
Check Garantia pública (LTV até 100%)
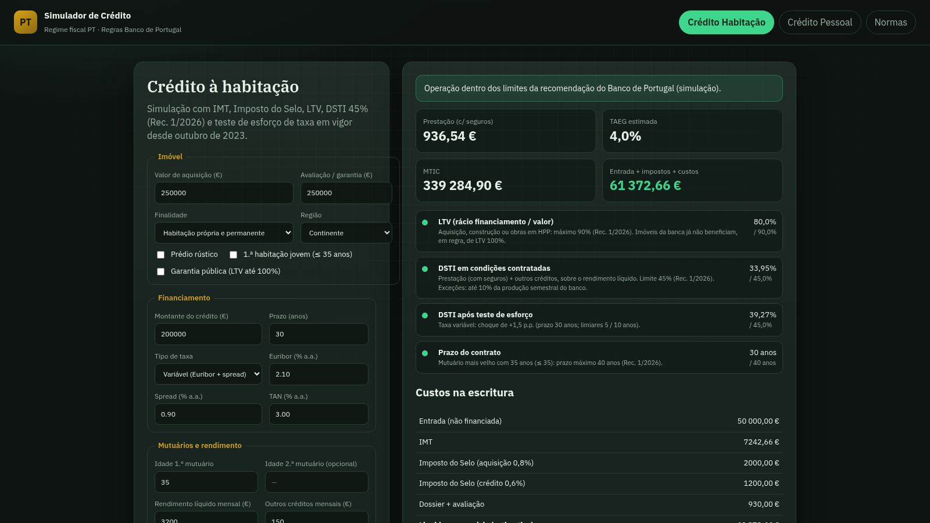(x=161, y=271)
